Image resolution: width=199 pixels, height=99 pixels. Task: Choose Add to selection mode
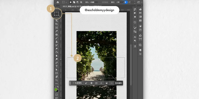[x=74, y=2]
